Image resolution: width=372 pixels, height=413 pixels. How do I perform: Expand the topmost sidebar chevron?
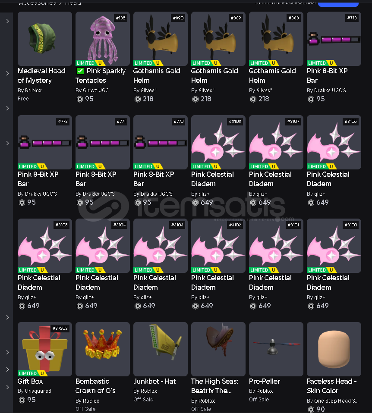tap(7, 21)
